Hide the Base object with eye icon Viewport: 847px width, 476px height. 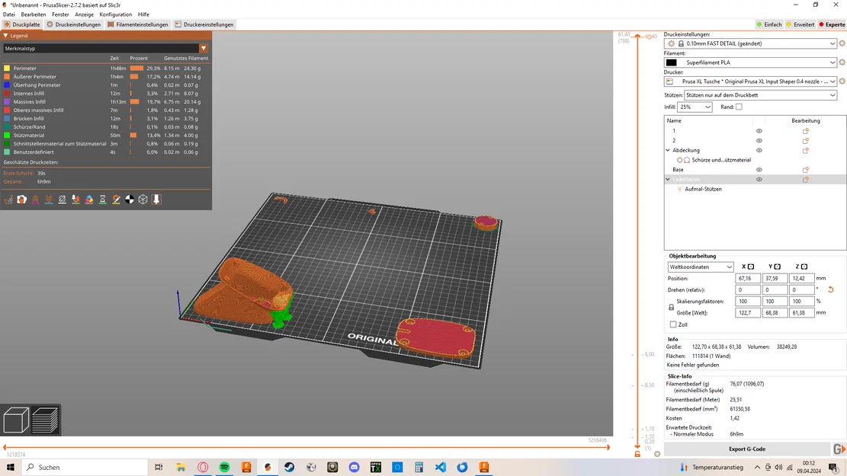(x=759, y=170)
